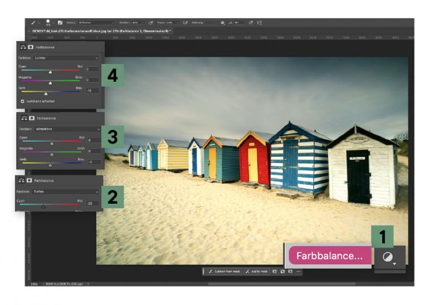Click balance icon in Tiefen Farbbalance panel
Screen dimensions: 429x305
[x=22, y=181]
